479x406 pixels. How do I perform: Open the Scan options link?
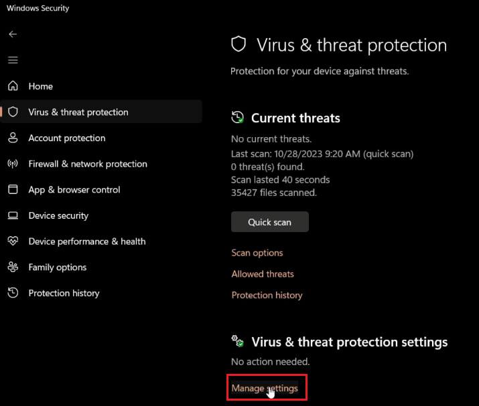tap(257, 253)
